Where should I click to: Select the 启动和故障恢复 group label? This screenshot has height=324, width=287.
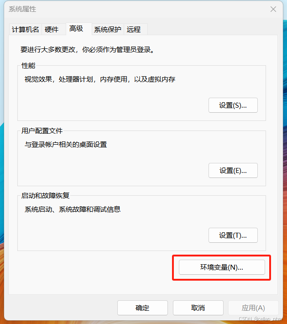[x=45, y=195]
